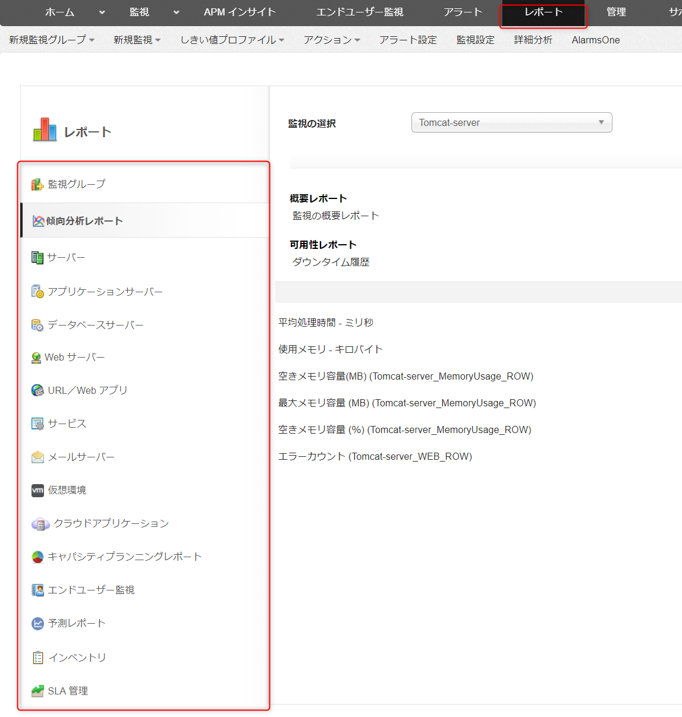682x717 pixels.
Task: Click the SLA 管理 icon
Action: [37, 691]
